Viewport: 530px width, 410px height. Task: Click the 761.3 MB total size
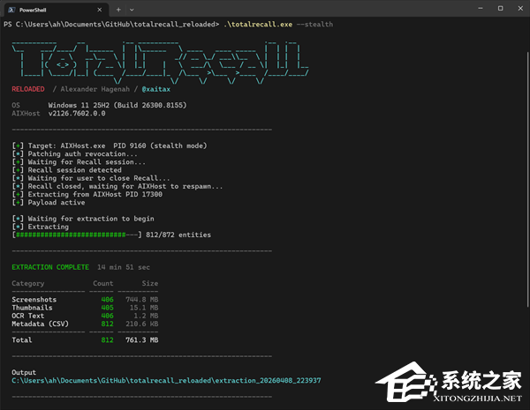[x=142, y=340]
